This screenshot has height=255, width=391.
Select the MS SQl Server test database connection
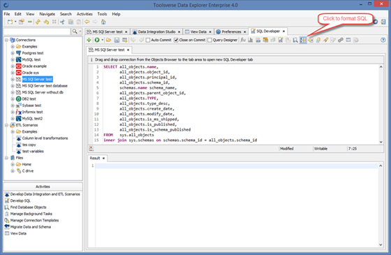click(45, 86)
